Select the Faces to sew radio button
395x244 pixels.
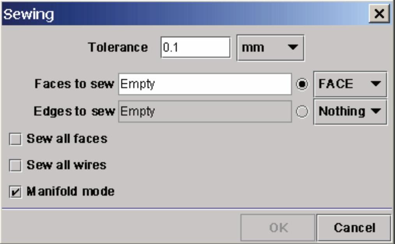tap(302, 84)
